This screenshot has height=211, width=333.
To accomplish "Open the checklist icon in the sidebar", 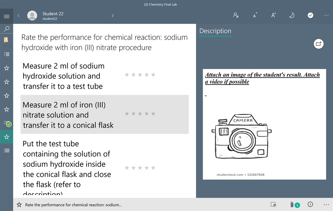I will tap(6, 54).
